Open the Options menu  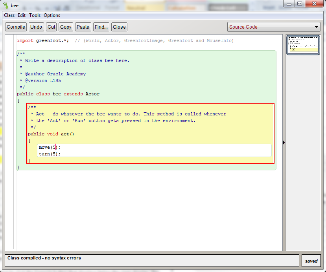coord(52,15)
